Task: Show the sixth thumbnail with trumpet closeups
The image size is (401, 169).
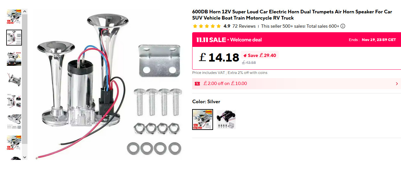Action: pos(14,121)
